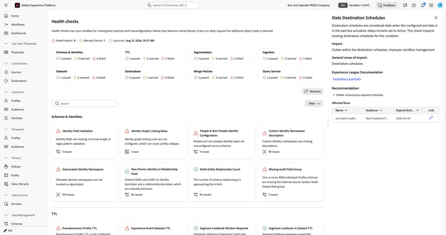Click the failed icon on Identity Field Validation card
Screen dimensions: 446x235
point(58,131)
